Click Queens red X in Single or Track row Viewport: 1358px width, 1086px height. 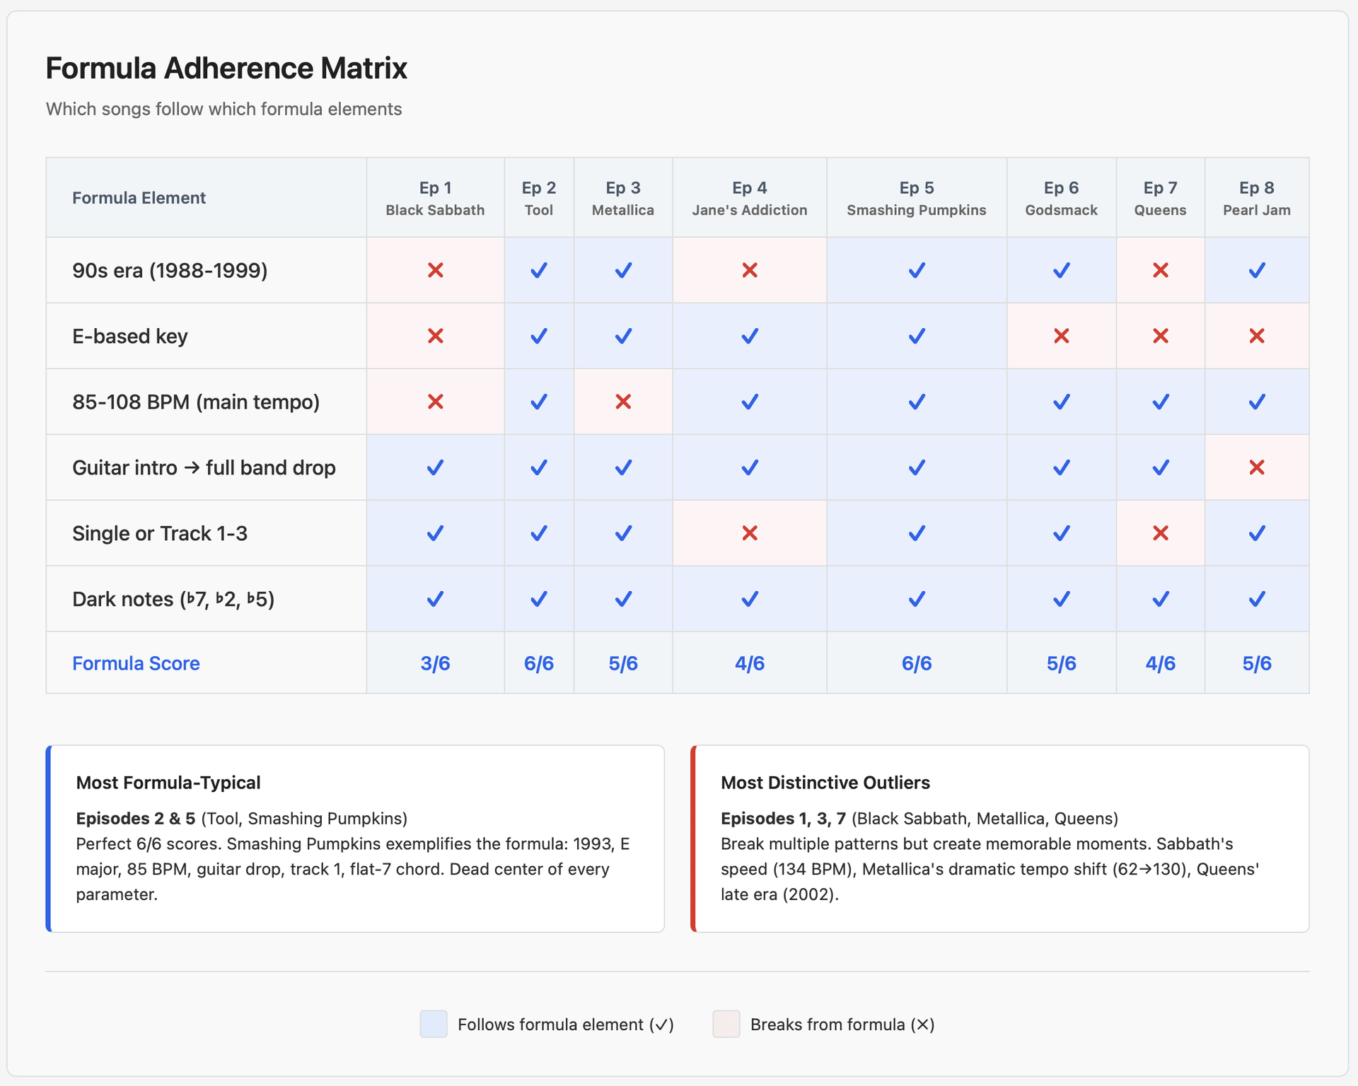1160,533
